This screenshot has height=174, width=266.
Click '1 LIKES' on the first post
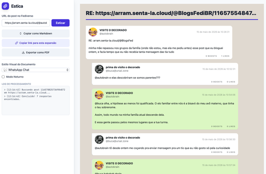(x=225, y=56)
